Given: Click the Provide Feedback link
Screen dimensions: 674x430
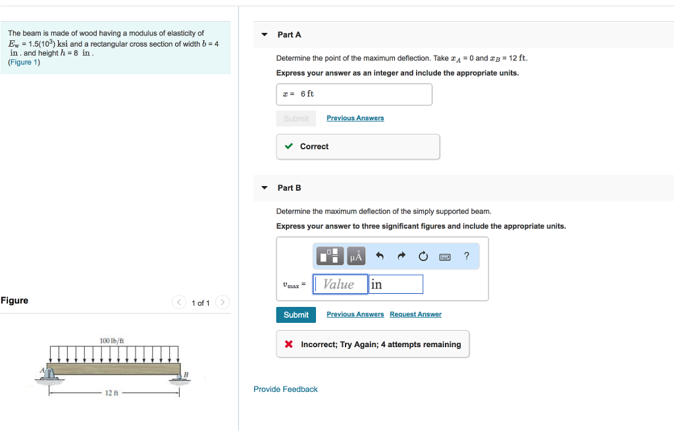Looking at the screenshot, I should [x=285, y=389].
